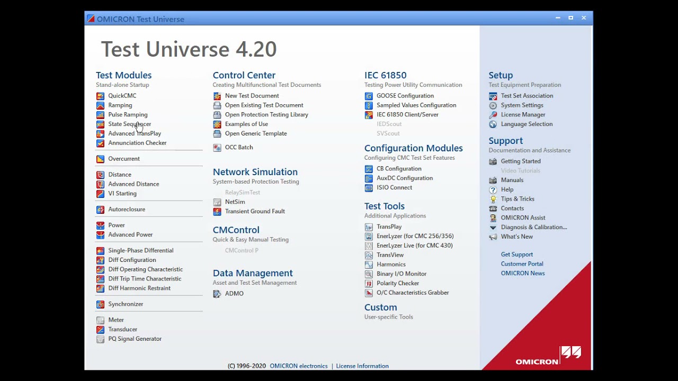678x381 pixels.
Task: Open the TransView tool
Action: (x=390, y=255)
